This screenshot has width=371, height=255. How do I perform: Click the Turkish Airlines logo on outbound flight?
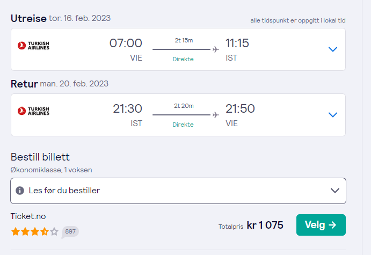33,46
